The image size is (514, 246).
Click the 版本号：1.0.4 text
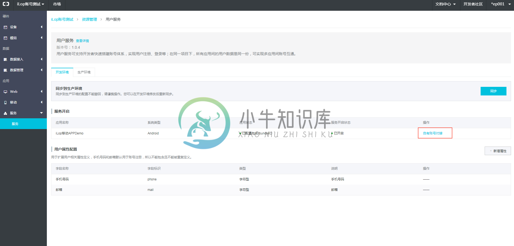[68, 47]
